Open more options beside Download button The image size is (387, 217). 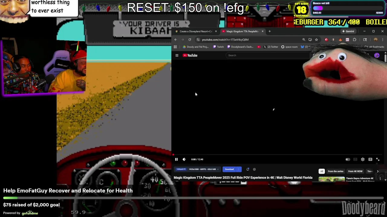[239, 169]
